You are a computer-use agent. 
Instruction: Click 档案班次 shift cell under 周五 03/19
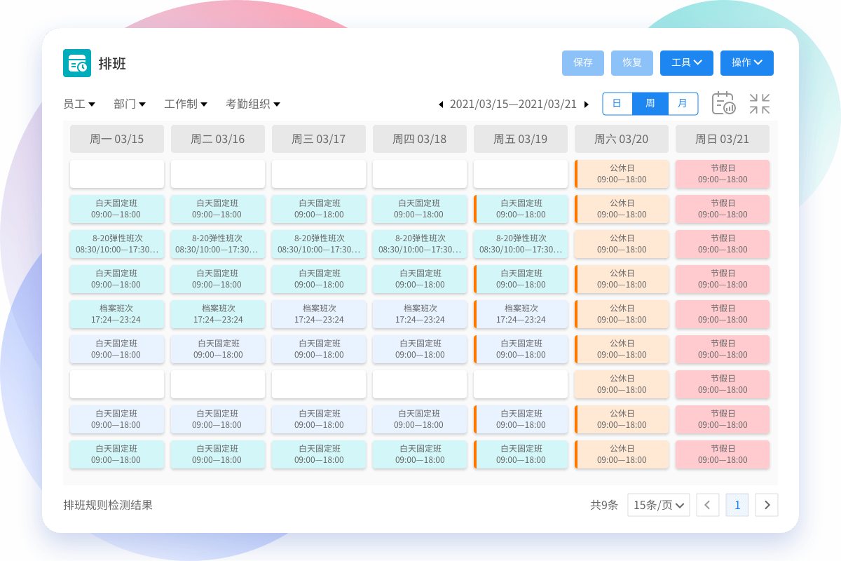tap(521, 314)
